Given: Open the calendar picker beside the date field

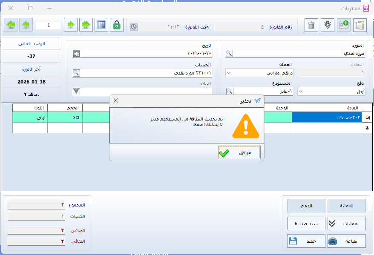Looking at the screenshot, I should (76, 54).
